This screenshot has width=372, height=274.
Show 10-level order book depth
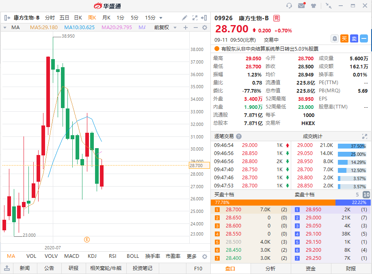click(x=366, y=195)
